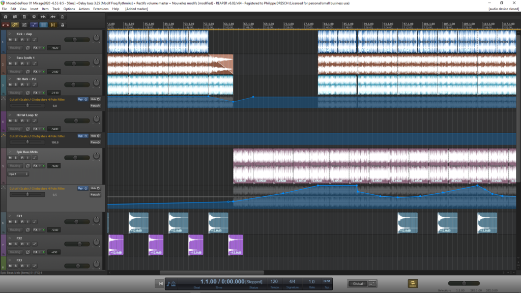Open envelope icon on Hi Hat Loop 12 track
The height and width of the screenshot is (293, 521).
tap(34, 121)
